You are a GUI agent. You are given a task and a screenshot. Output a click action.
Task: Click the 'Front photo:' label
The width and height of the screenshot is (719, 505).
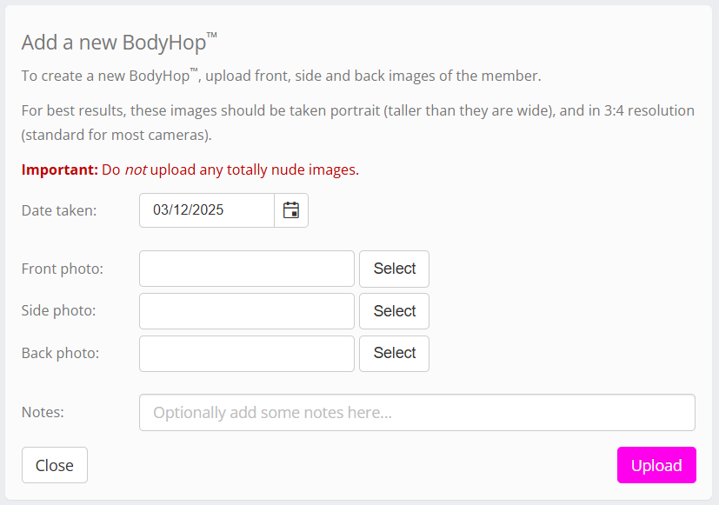click(63, 269)
